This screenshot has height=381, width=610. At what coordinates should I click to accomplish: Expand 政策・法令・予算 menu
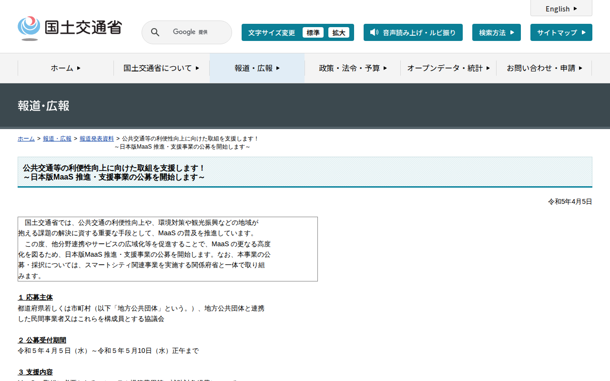353,68
